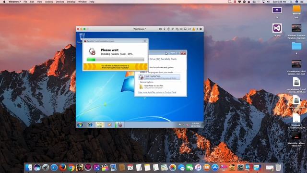The image size is (307, 173).
Task: Open the Develop menu
Action: click(71, 2)
